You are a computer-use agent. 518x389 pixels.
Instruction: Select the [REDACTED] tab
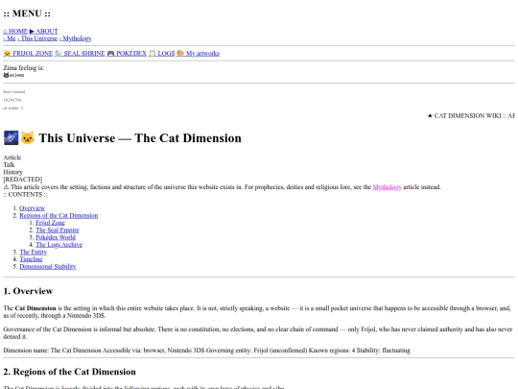click(23, 180)
